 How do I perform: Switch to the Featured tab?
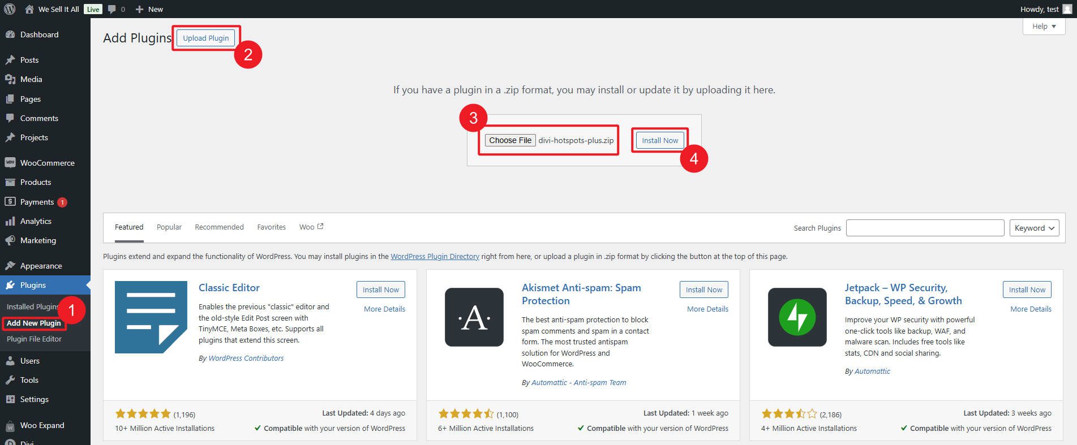129,227
